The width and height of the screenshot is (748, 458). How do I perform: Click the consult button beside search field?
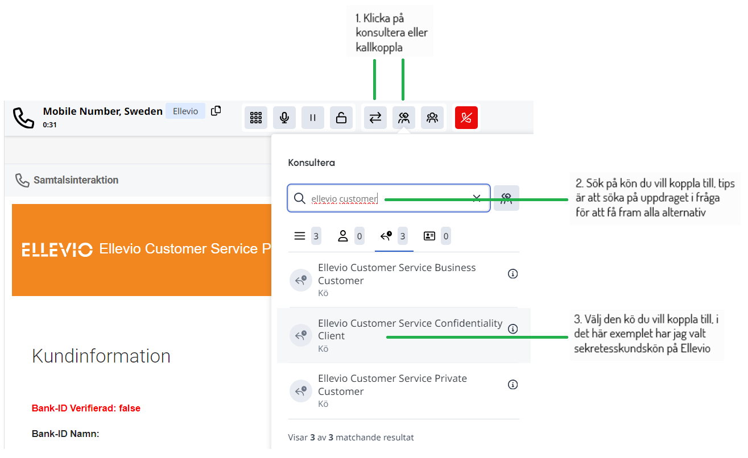coord(506,198)
